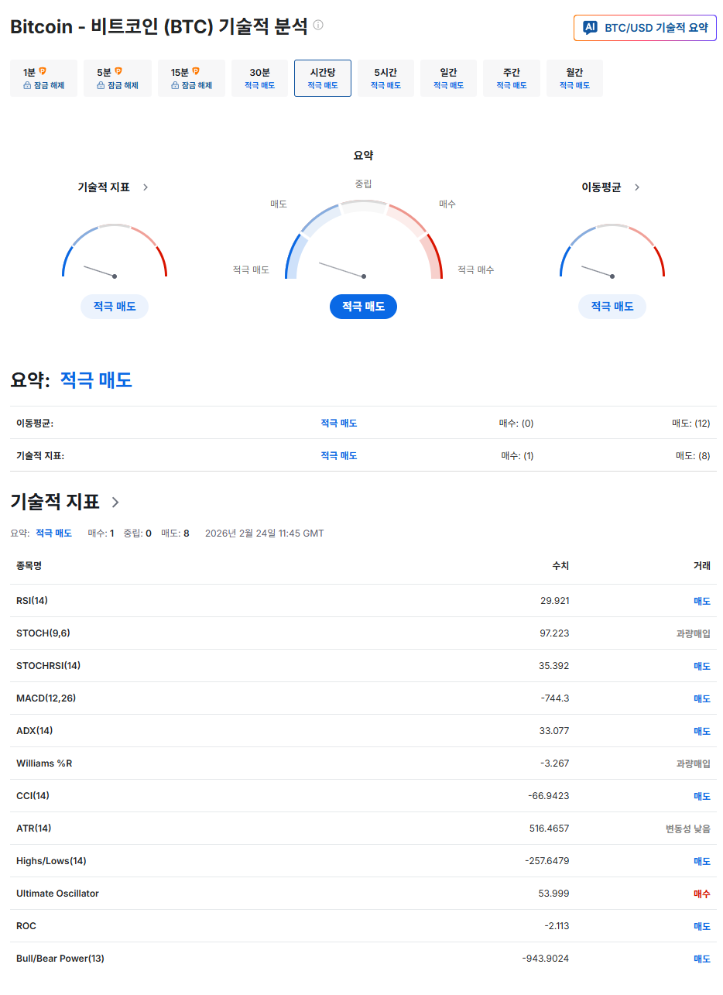Click the AI icon in the BTC/USD summary button
The image size is (723, 995).
click(x=590, y=27)
